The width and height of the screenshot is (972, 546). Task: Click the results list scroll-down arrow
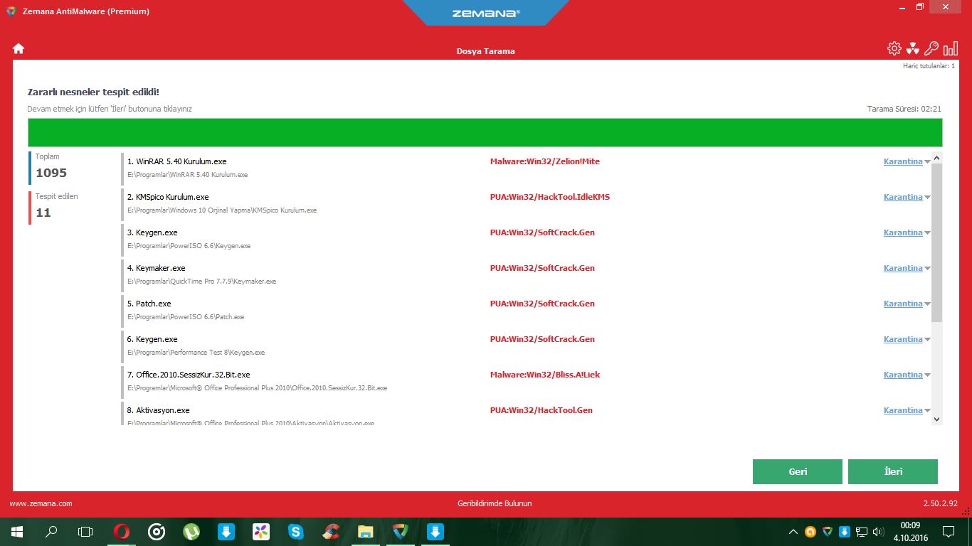coord(936,419)
